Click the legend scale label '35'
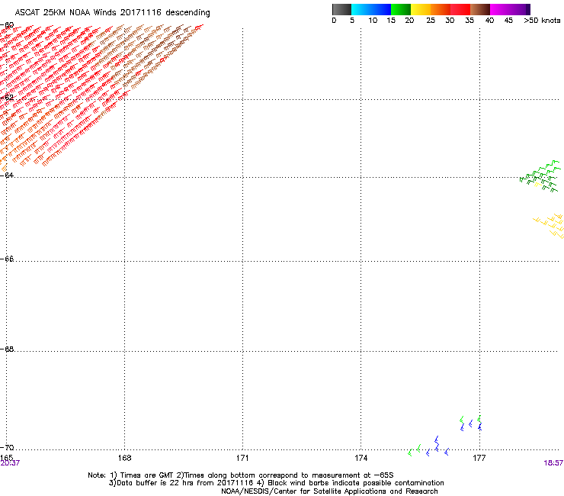Image resolution: width=564 pixels, height=496 pixels. click(469, 21)
